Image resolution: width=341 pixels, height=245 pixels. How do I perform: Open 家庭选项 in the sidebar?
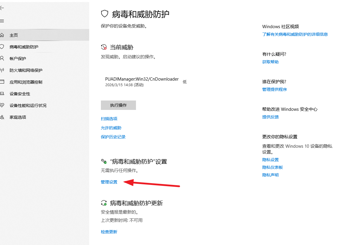(x=44, y=117)
